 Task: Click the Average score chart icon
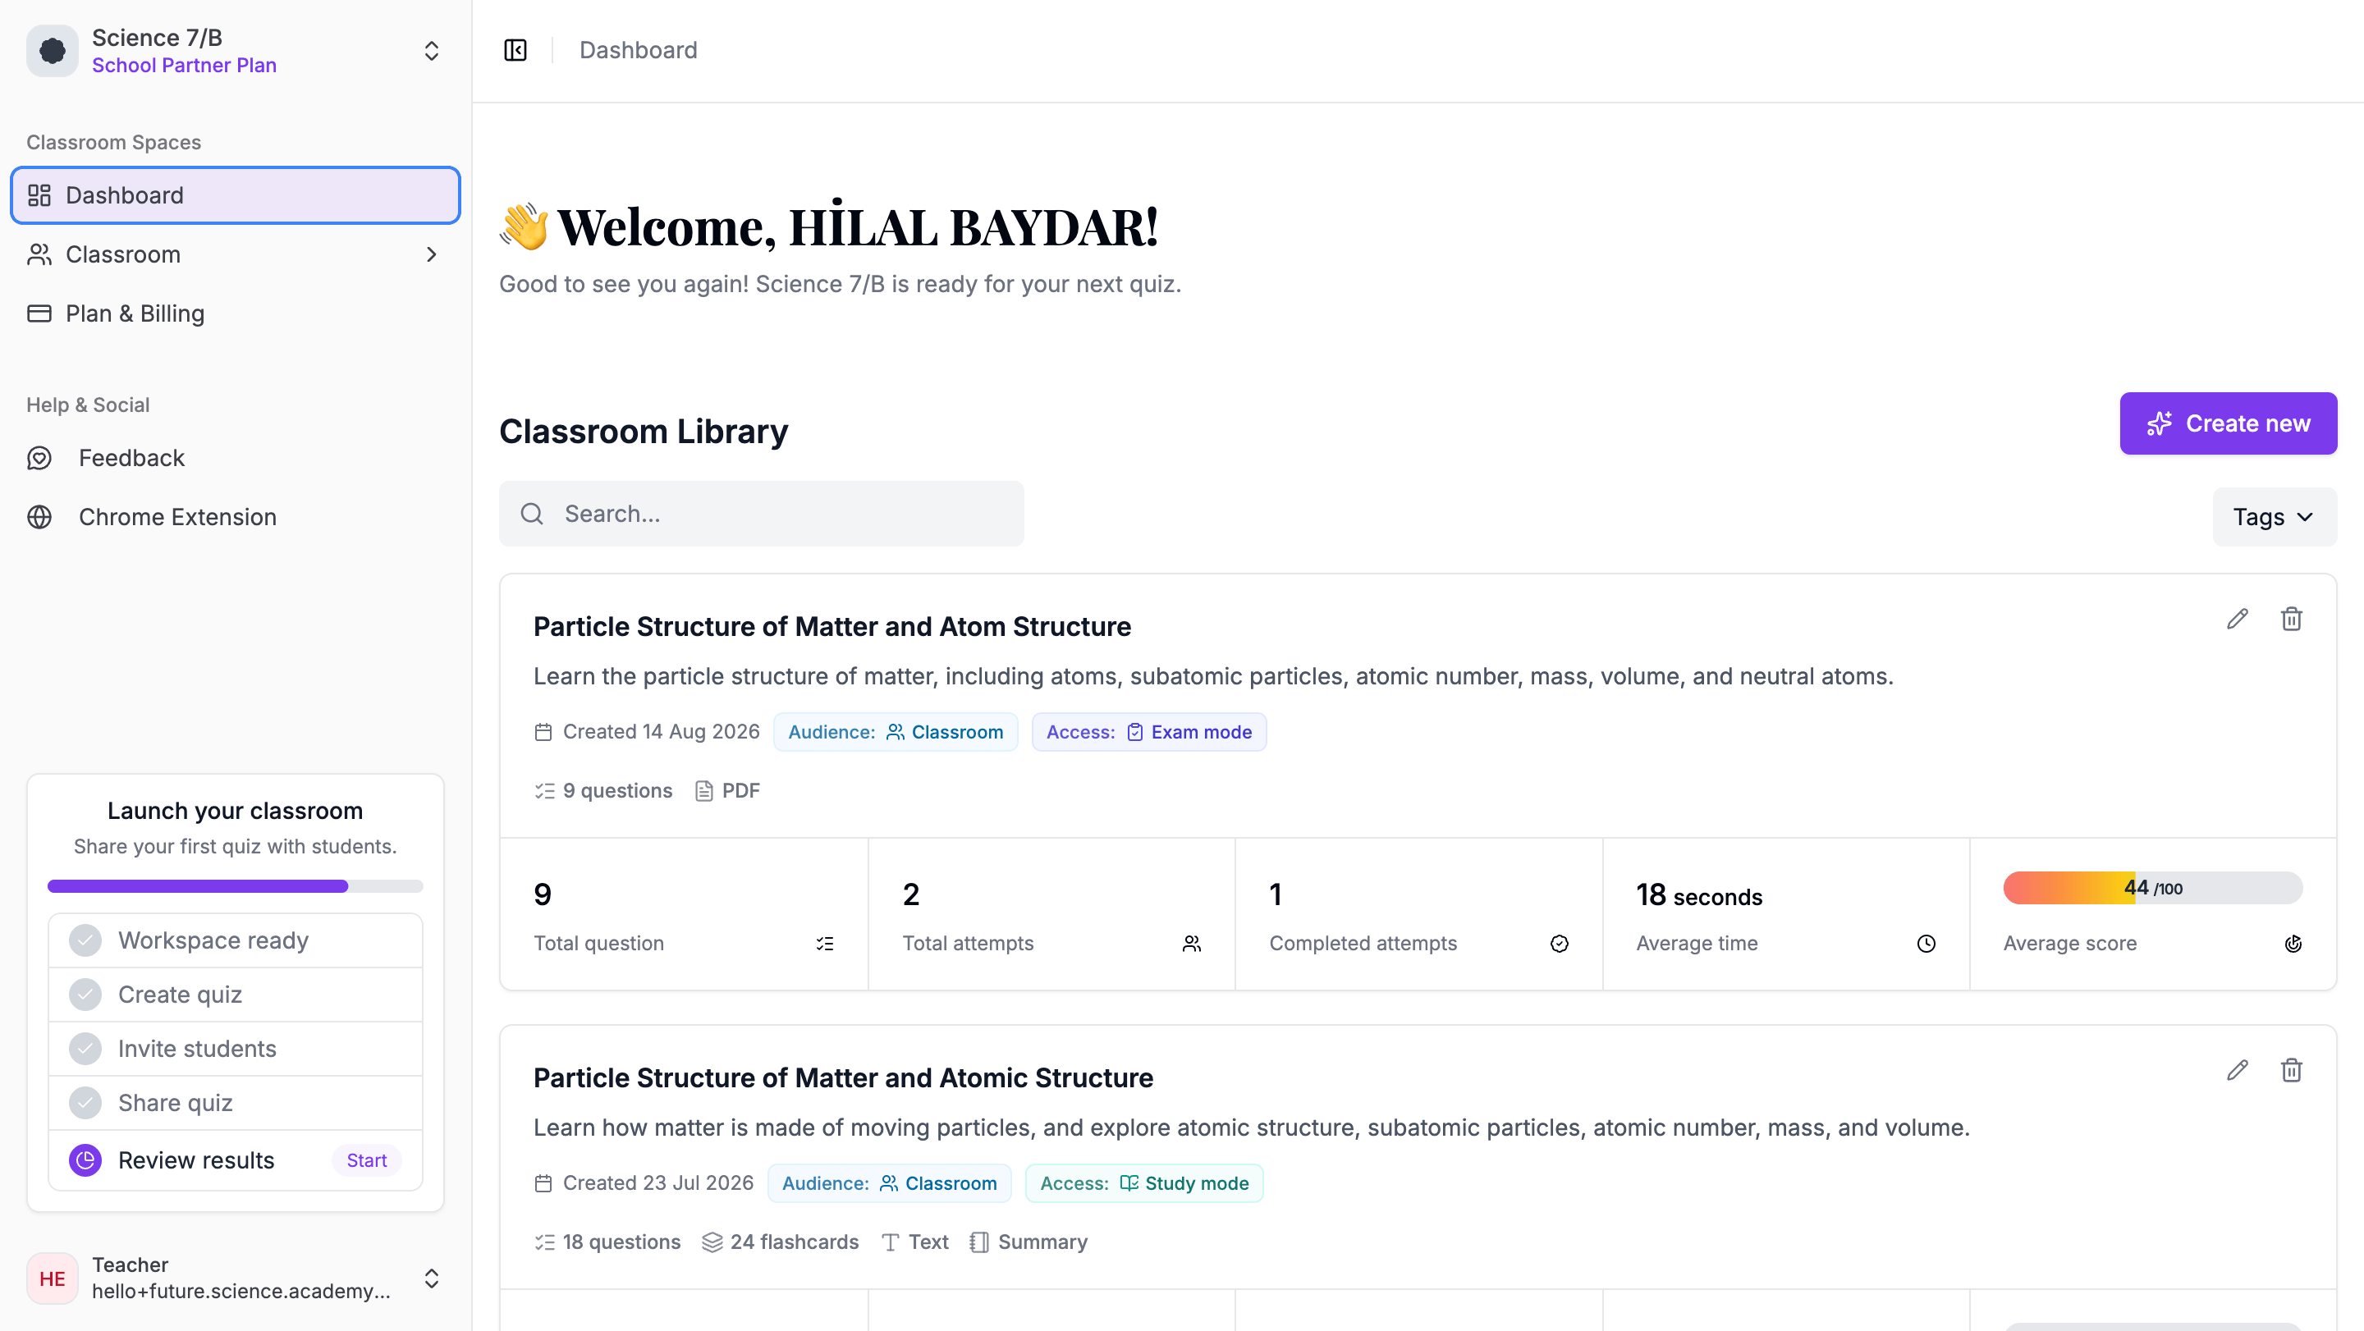[x=2293, y=944]
